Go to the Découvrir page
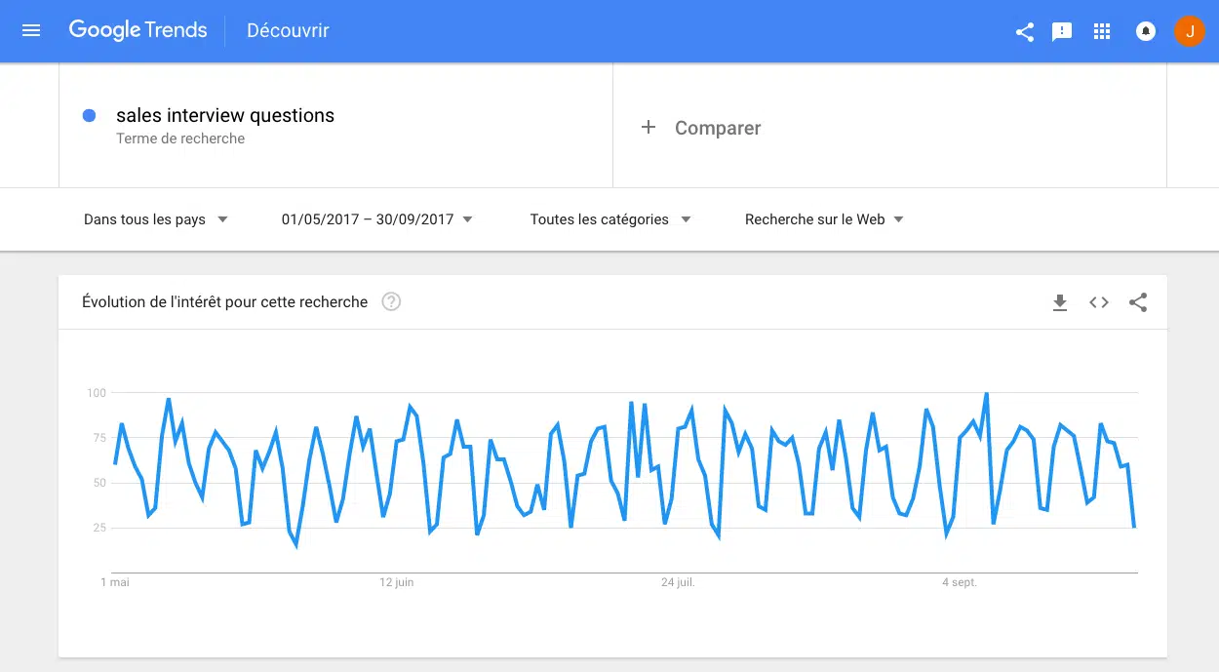Screen dimensions: 1219x672 288,31
